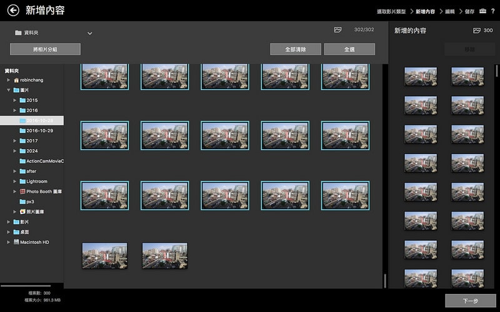
Task: Click the help question mark icon
Action: [x=493, y=11]
